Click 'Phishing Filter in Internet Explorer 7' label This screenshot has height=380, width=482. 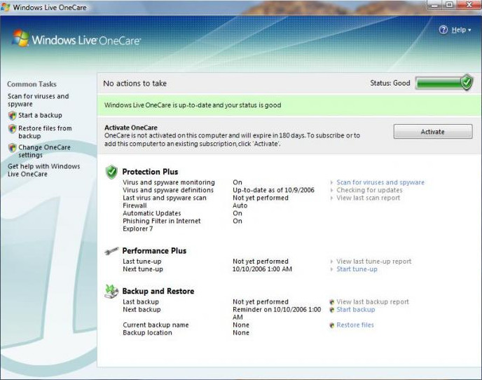click(161, 224)
